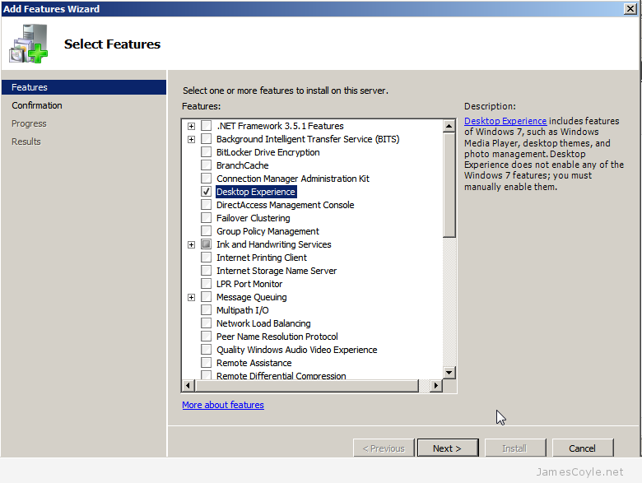This screenshot has height=483, width=642.
Task: Select the LPR Port Monitor label
Action: 249,284
